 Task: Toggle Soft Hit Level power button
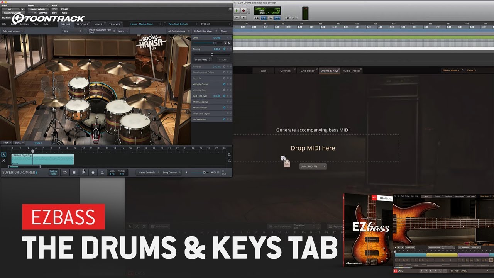224,96
